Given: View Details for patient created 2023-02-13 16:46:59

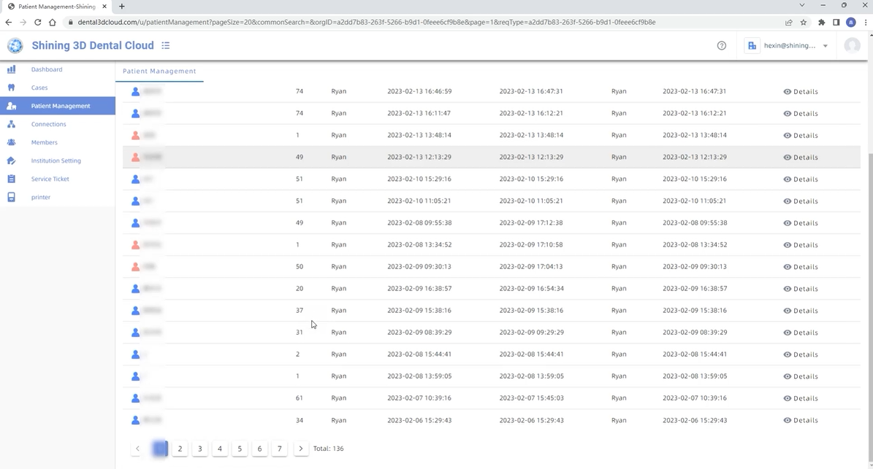Looking at the screenshot, I should (x=801, y=92).
